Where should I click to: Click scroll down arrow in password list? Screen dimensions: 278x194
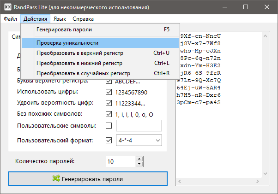(x=265, y=174)
